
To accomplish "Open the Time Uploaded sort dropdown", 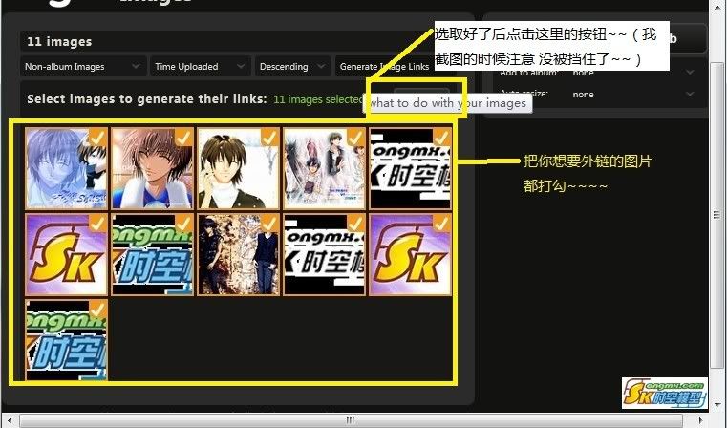I will 201,66.
